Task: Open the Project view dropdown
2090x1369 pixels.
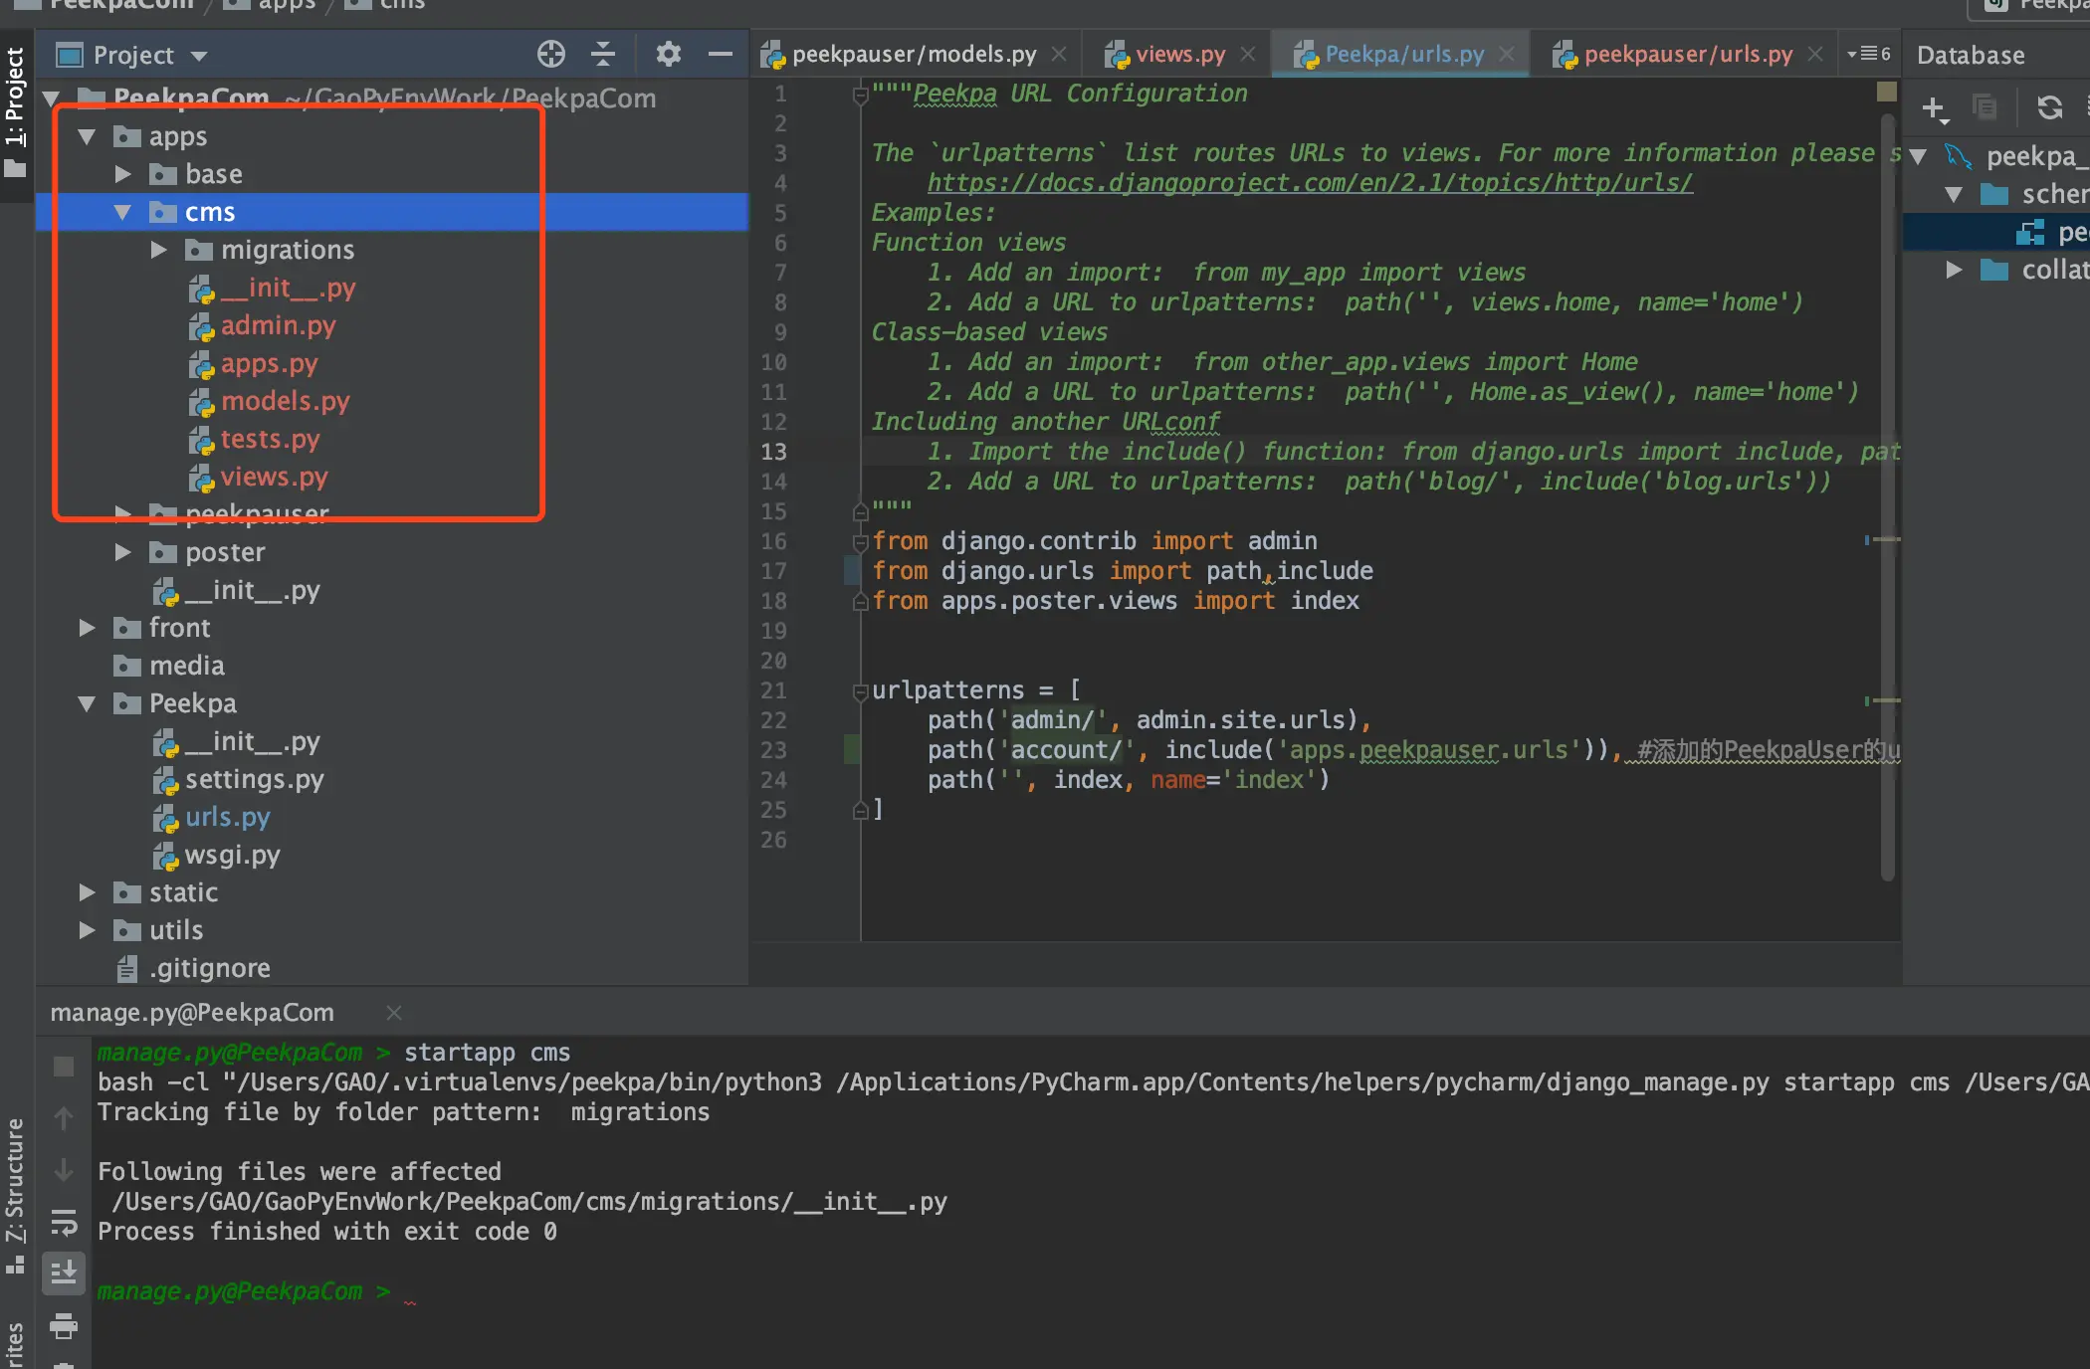Action: (x=199, y=56)
